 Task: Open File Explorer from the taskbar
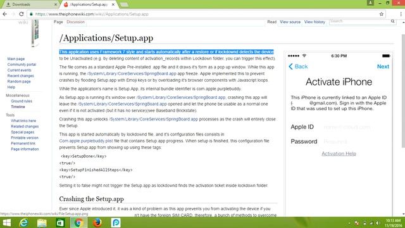[42, 222]
